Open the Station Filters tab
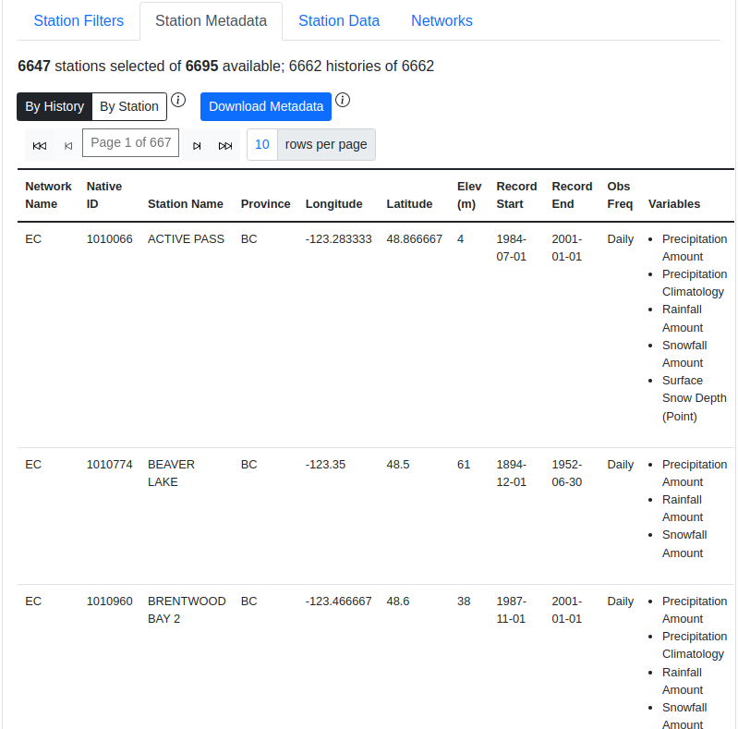 point(79,20)
